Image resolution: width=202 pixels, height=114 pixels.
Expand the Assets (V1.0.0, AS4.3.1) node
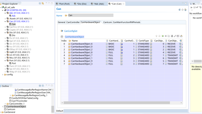(x=5, y=19)
